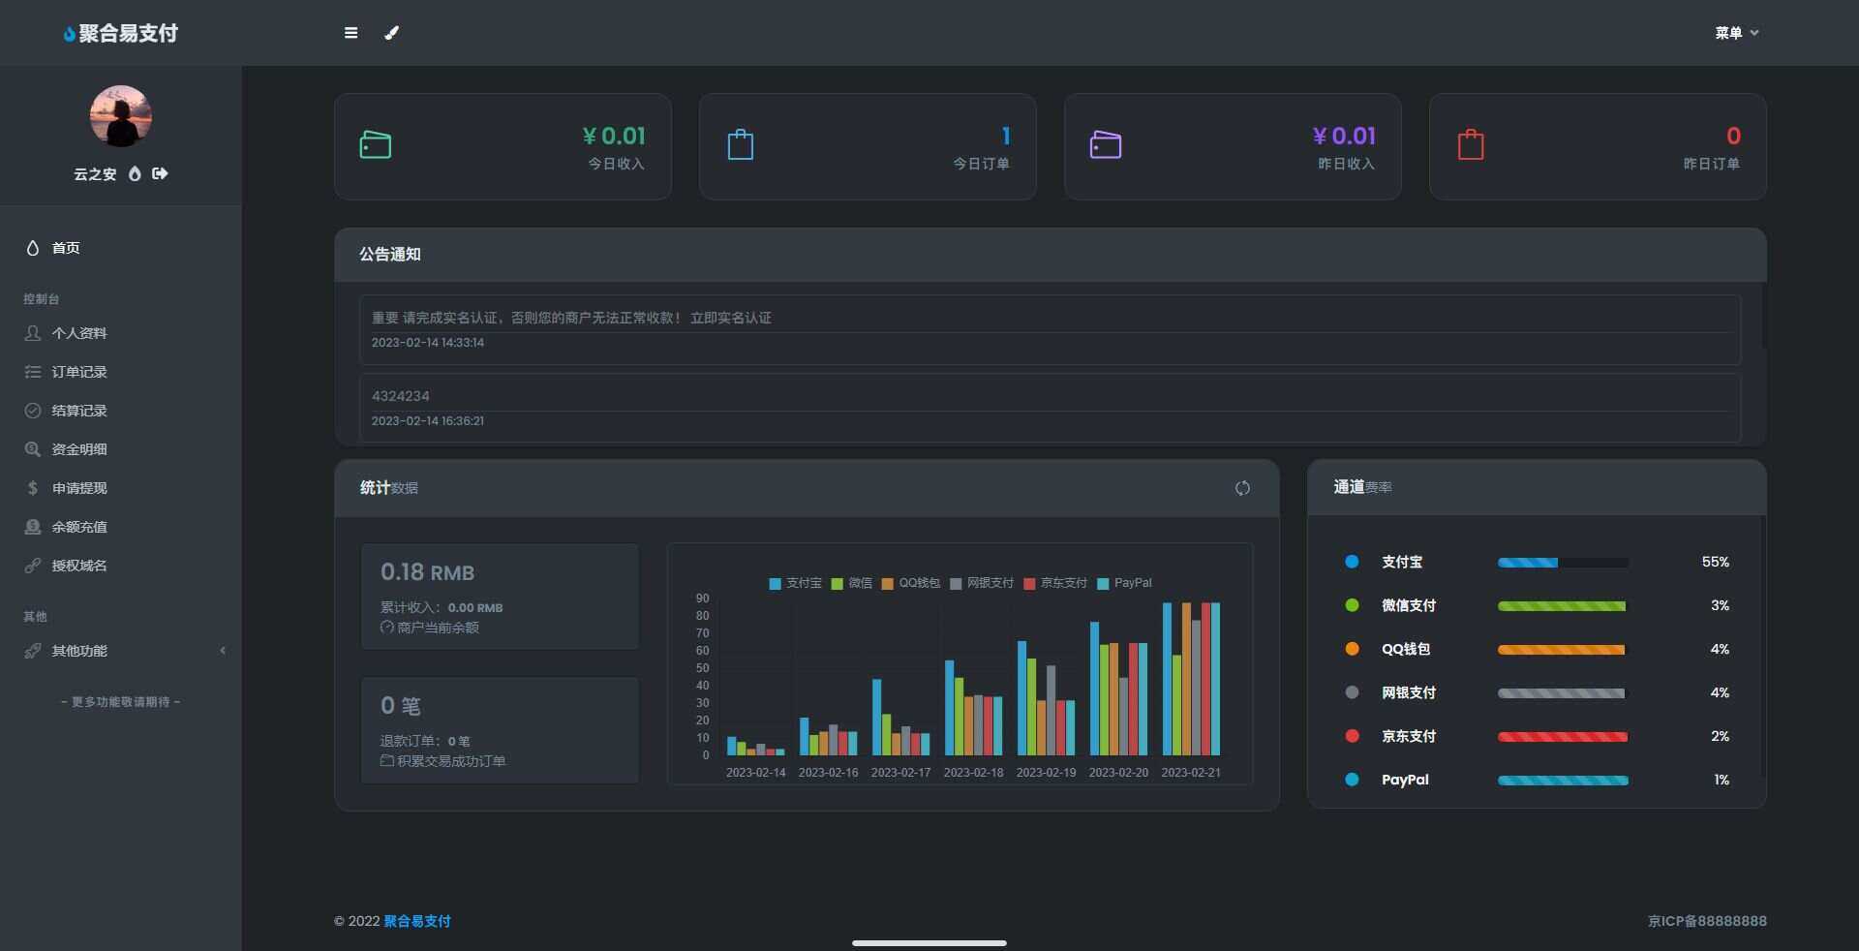Select the brush theme icon next to hamburger menu
The height and width of the screenshot is (951, 1859).
pyautogui.click(x=392, y=33)
